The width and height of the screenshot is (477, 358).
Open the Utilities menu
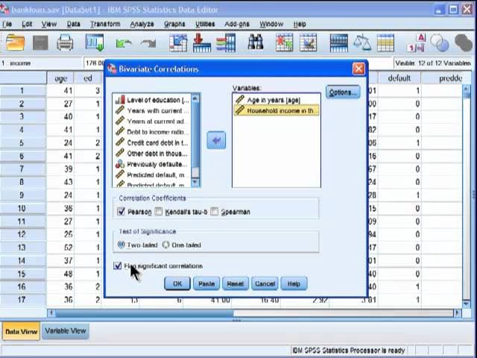click(205, 24)
